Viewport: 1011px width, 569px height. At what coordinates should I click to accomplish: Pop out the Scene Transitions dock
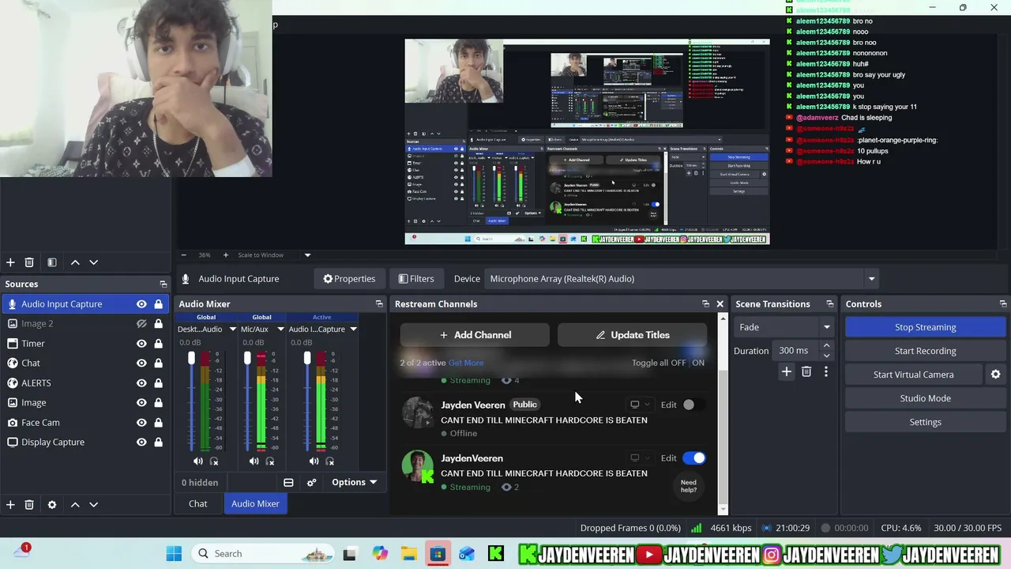pos(829,304)
